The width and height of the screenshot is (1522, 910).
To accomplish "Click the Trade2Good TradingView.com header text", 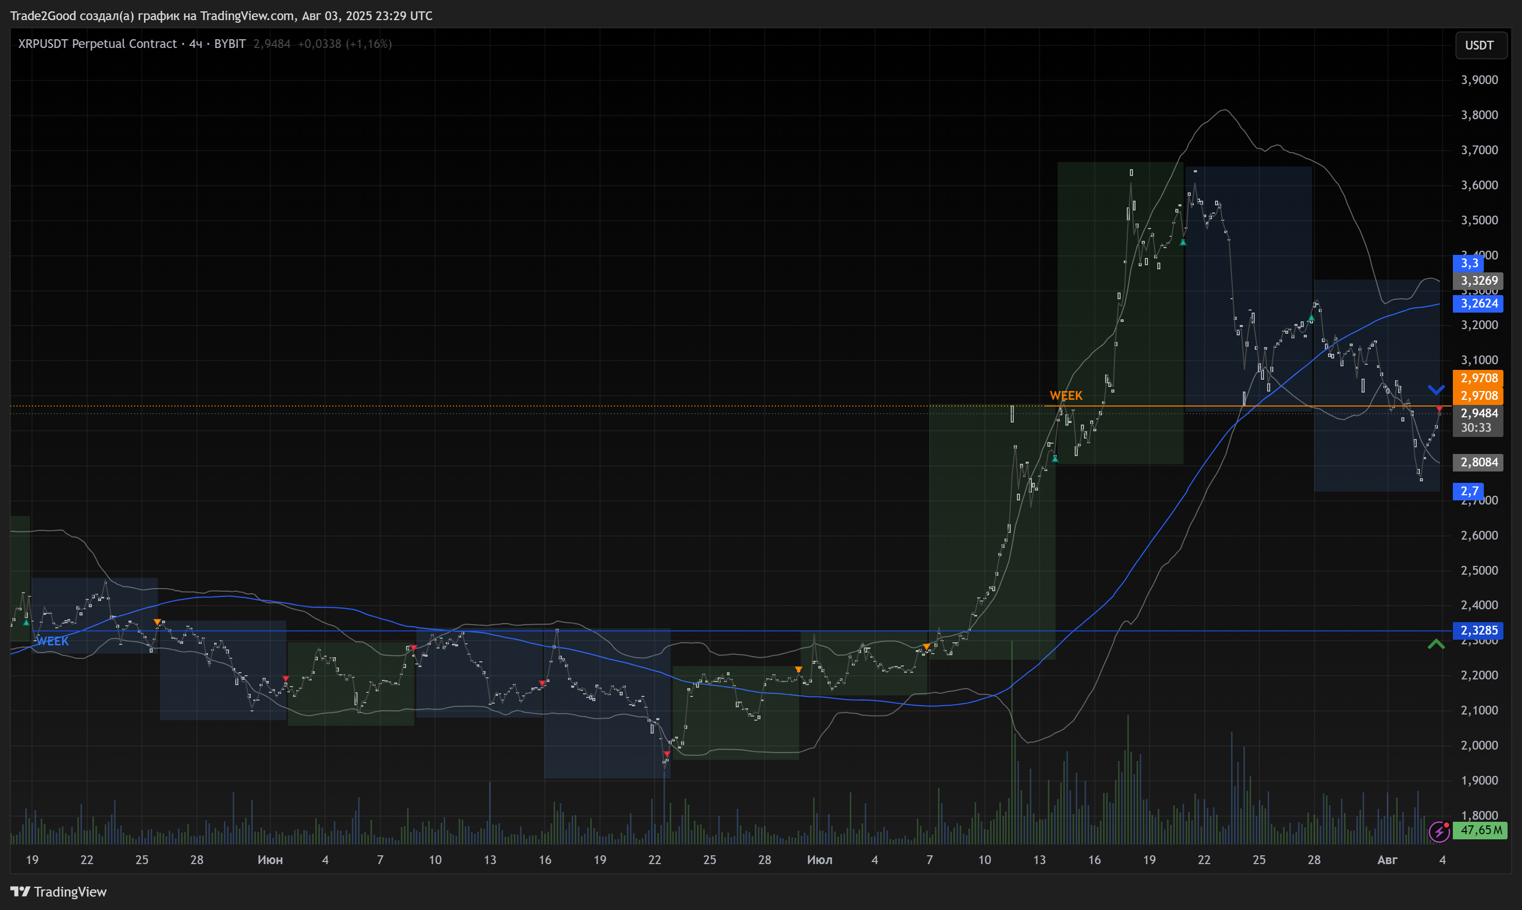I will 221,15.
